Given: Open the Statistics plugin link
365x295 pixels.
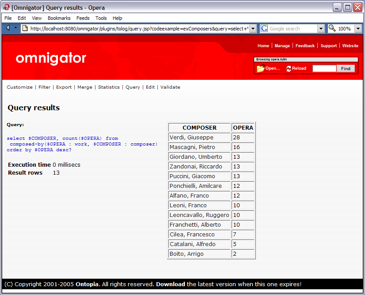Looking at the screenshot, I should tap(109, 87).
